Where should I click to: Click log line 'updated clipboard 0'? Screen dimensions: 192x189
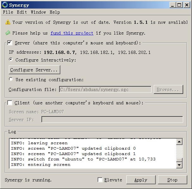pos(73,148)
